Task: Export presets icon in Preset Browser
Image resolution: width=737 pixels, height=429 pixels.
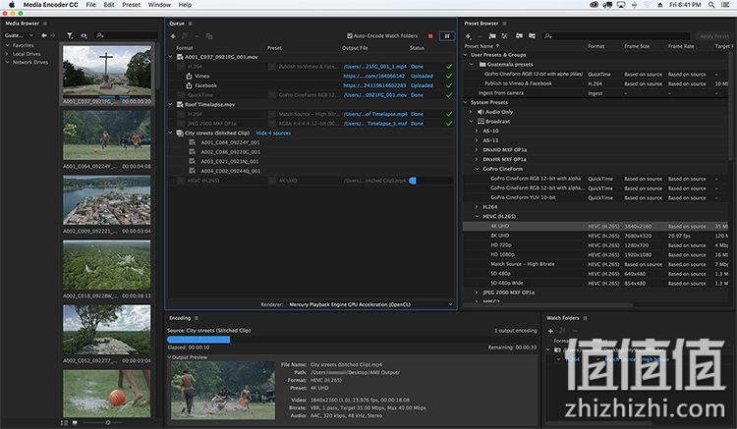Action: (532, 36)
